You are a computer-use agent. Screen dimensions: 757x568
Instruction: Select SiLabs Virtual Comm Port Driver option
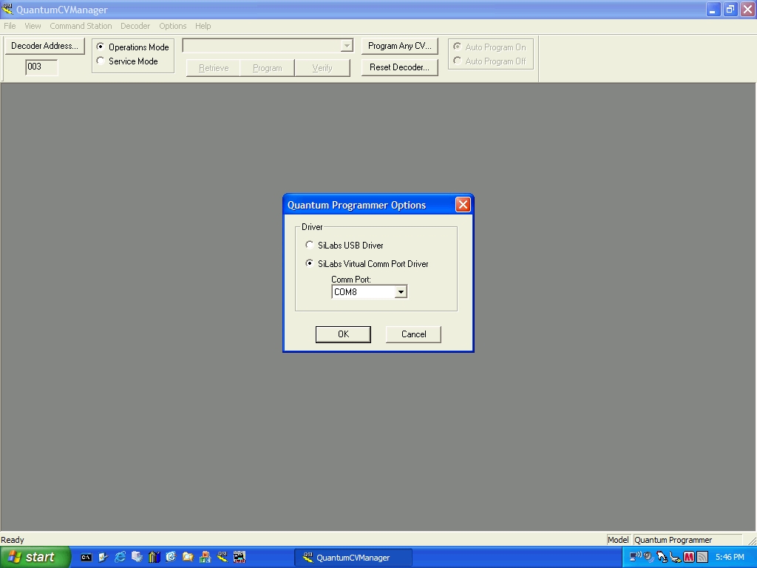click(x=310, y=263)
